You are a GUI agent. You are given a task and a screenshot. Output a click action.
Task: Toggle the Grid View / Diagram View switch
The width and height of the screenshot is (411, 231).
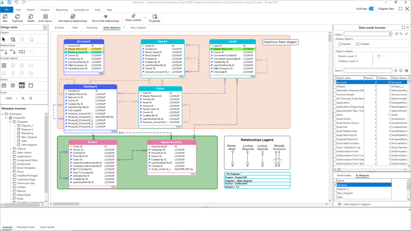372,9
